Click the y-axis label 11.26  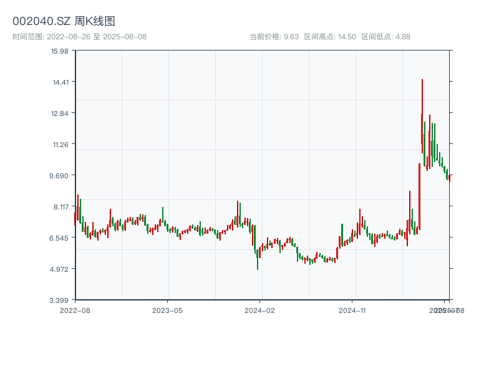pos(61,145)
